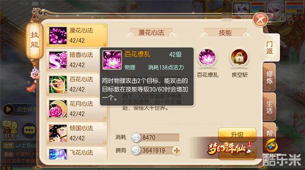Image resolution: width=305 pixels, height=170 pixels.
Task: Tap the locked 疾空斩 skill icon
Action: (239, 58)
